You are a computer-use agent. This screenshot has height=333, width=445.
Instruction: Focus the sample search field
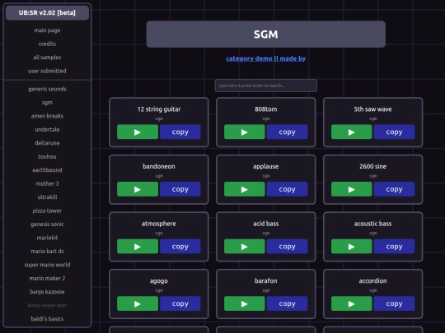click(x=266, y=86)
